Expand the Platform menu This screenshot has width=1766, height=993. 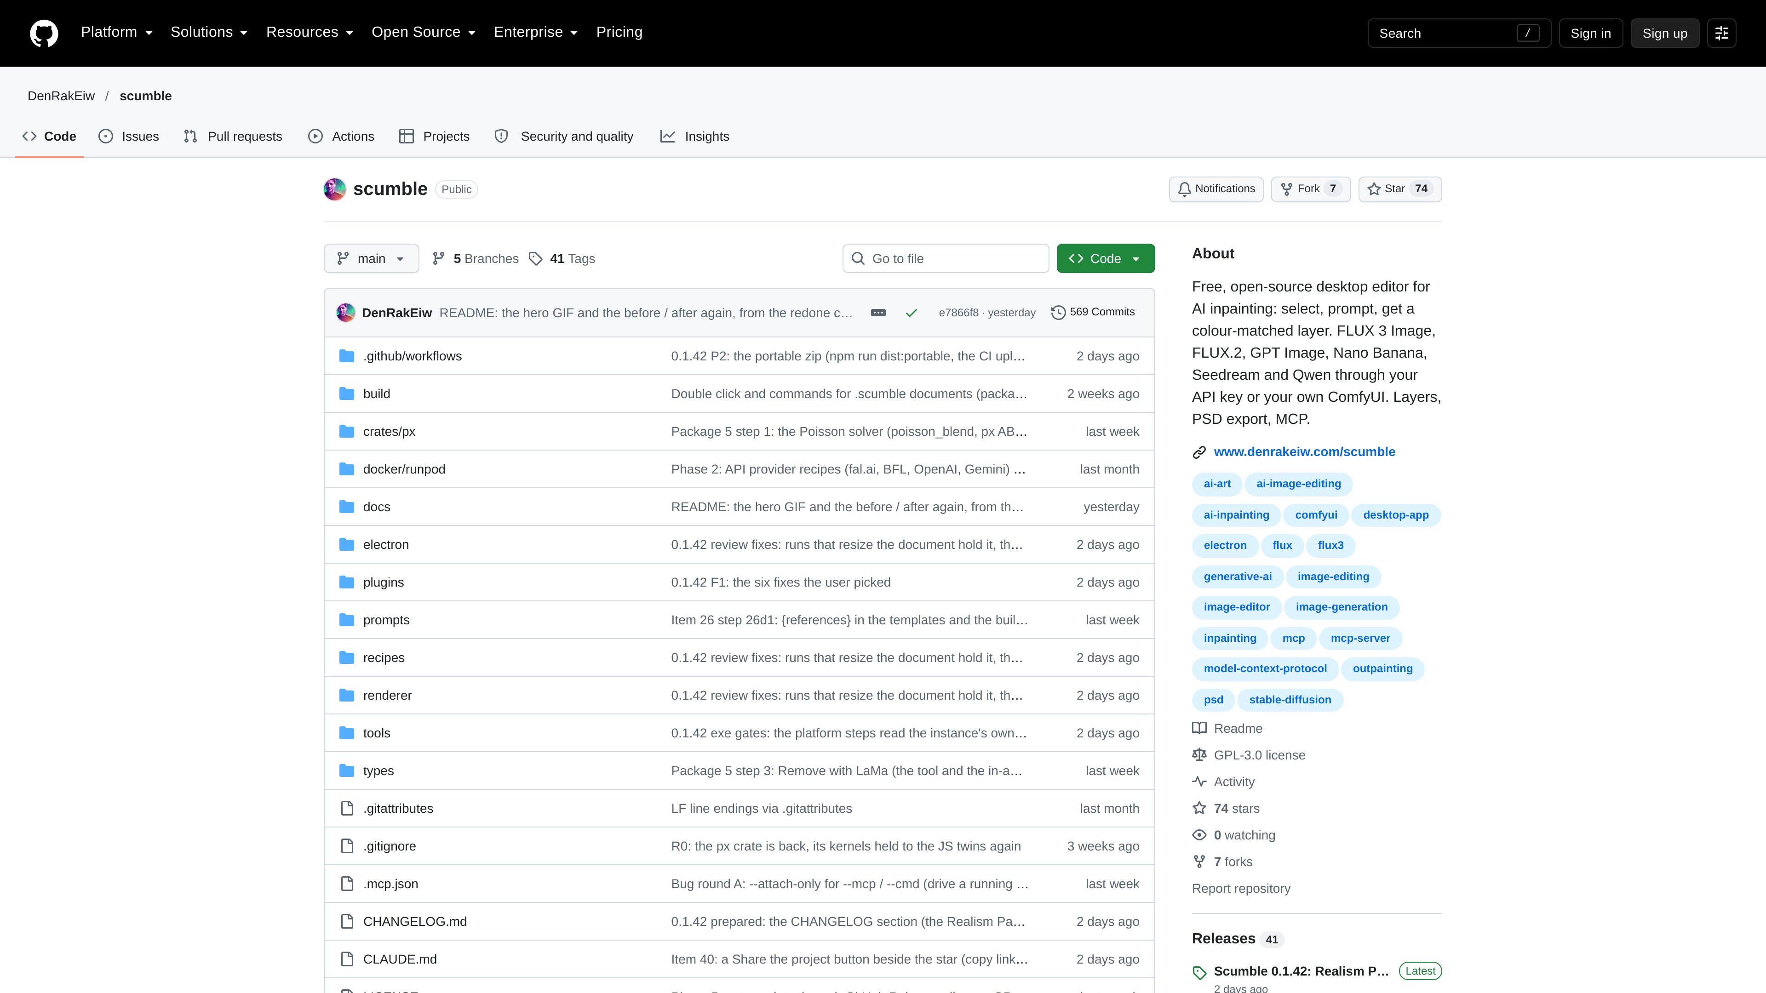[116, 32]
